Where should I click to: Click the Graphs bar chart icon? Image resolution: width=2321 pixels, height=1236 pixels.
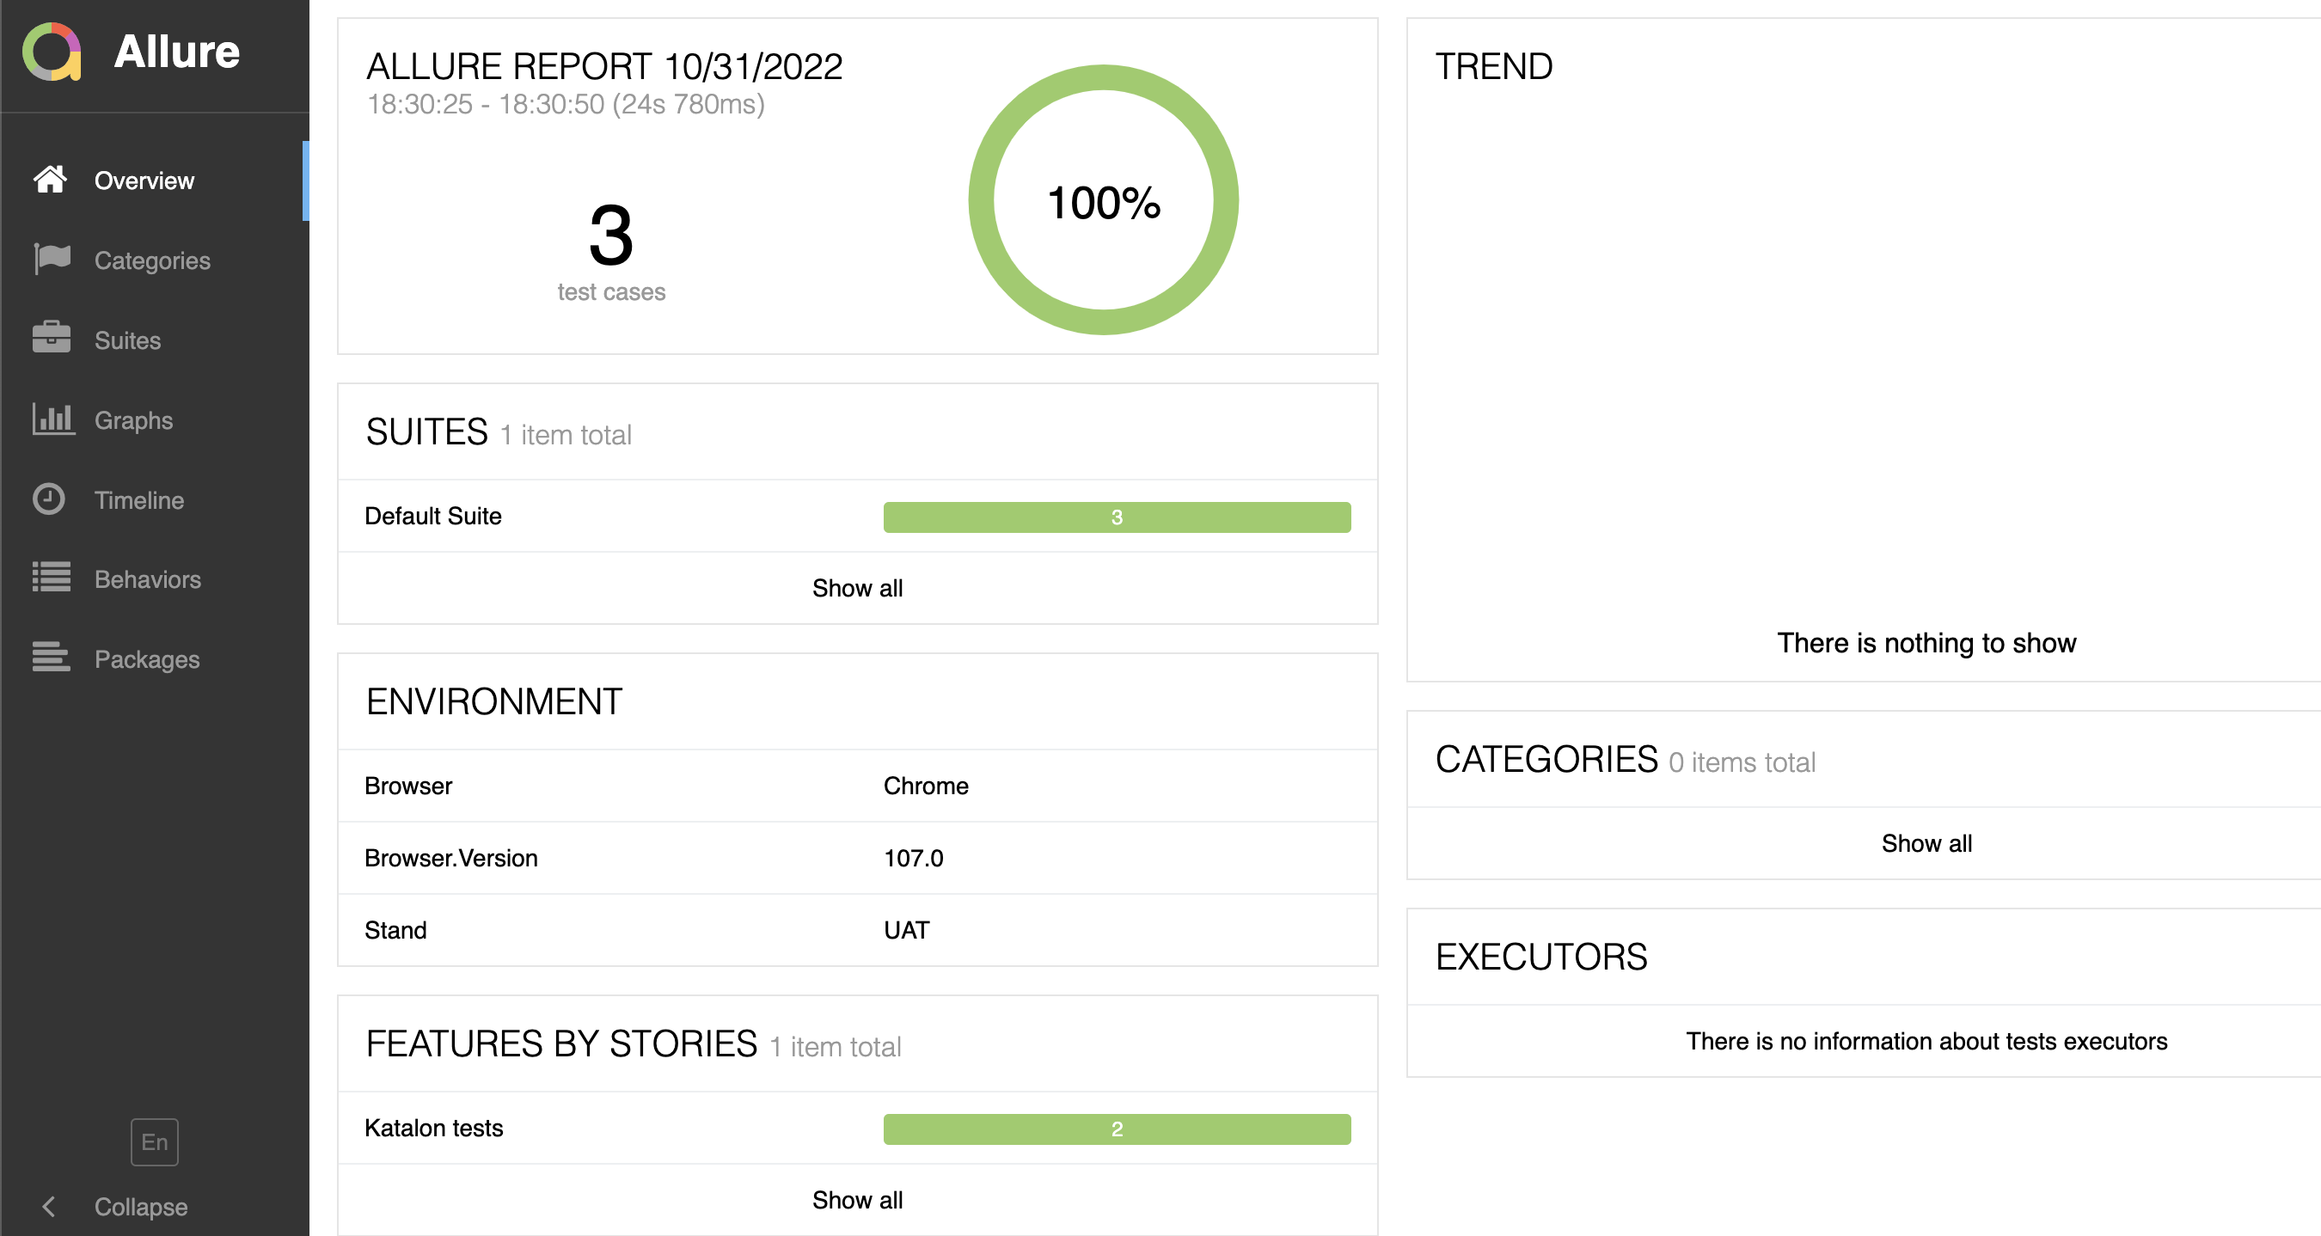pyautogui.click(x=52, y=419)
